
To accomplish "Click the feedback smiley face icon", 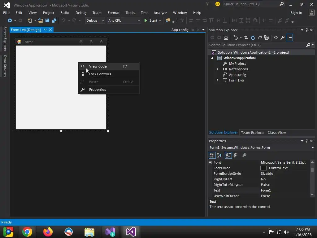I will [218, 4].
